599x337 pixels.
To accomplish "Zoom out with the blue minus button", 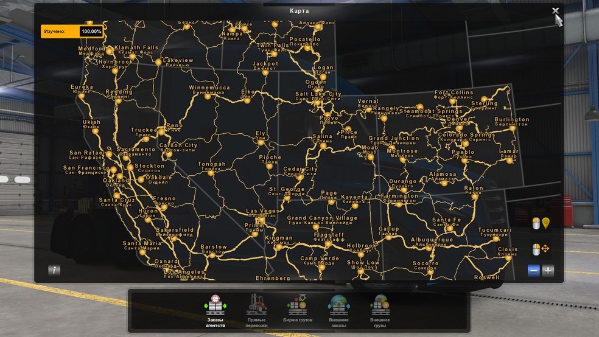I will pyautogui.click(x=534, y=271).
